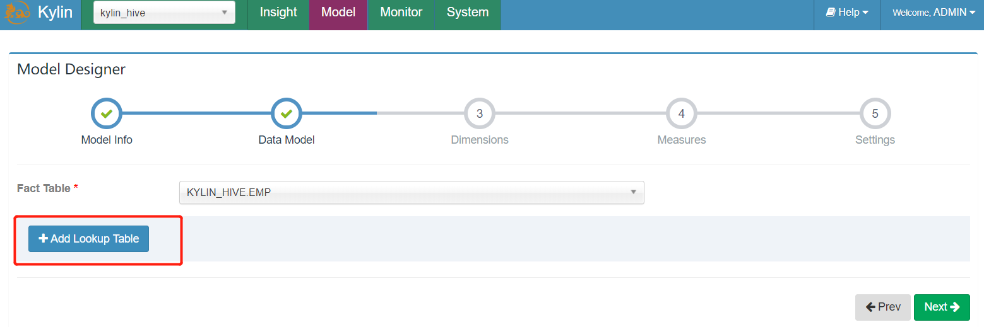984x327 pixels.
Task: Click the Kylin dragon logo icon
Action: (16, 12)
